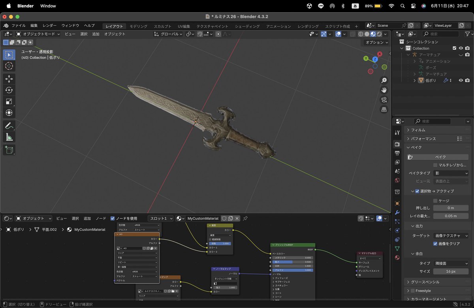Click the zoom magnifier icon in viewport
The image size is (474, 308).
pyautogui.click(x=384, y=80)
